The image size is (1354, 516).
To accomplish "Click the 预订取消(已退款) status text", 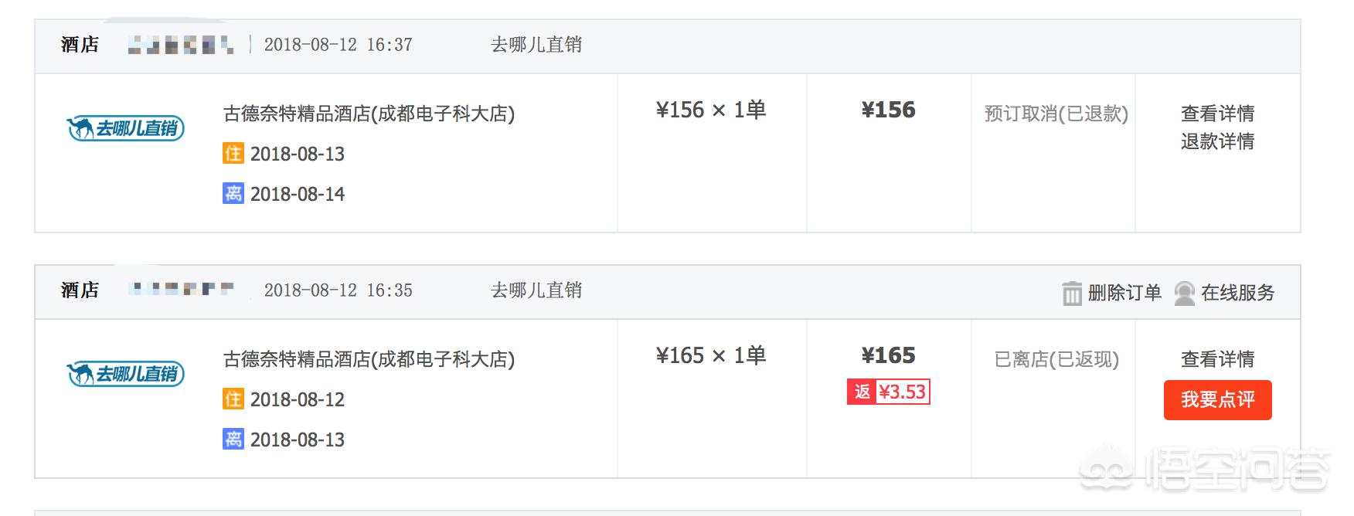I will [1056, 114].
